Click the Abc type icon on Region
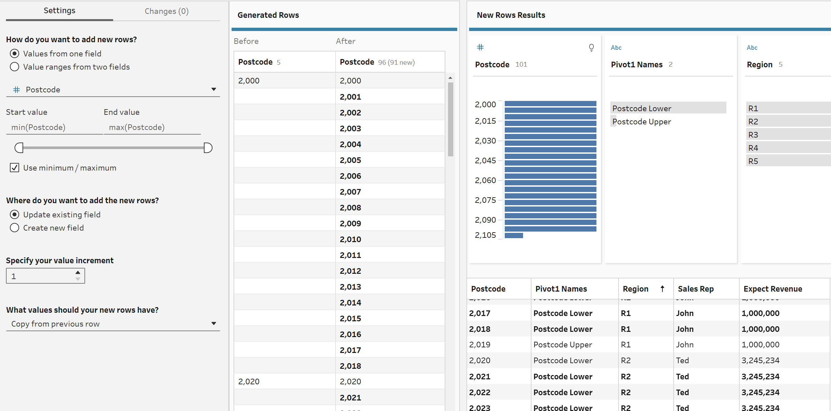 click(x=752, y=48)
